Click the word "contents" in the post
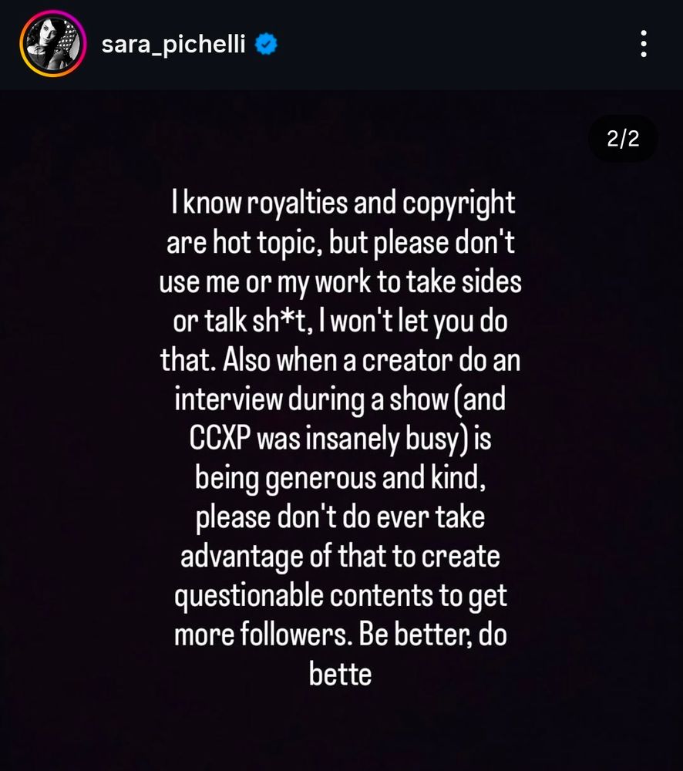This screenshot has width=683, height=771. point(382,595)
